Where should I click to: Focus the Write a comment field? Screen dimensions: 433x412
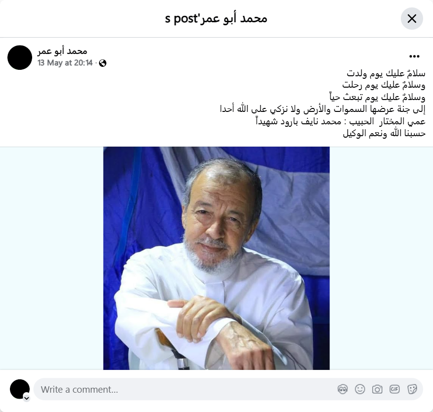[x=228, y=389]
